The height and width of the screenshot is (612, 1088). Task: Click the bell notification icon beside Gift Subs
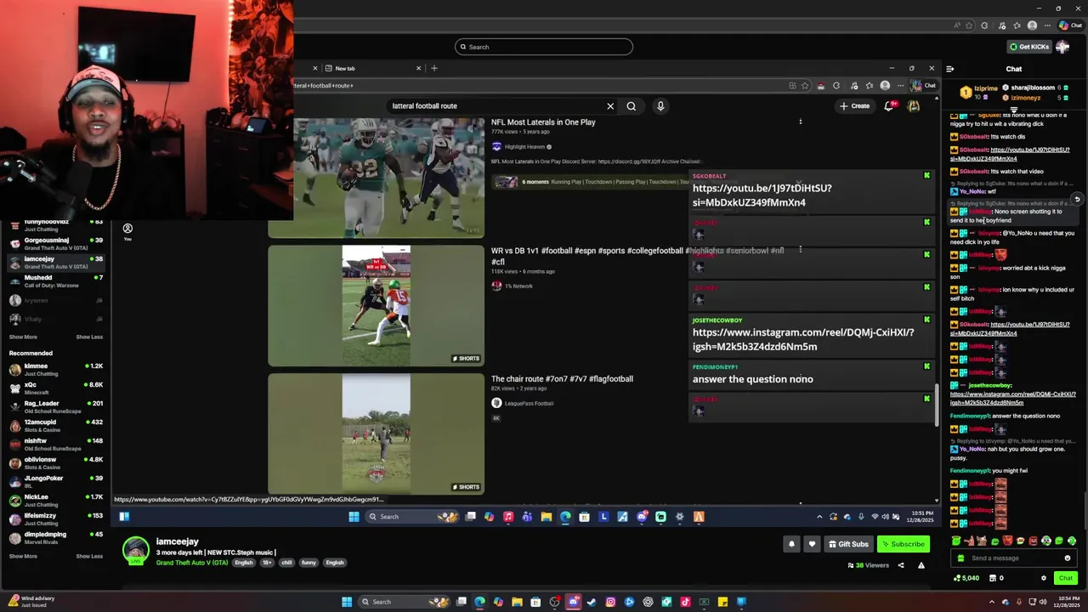click(x=791, y=544)
